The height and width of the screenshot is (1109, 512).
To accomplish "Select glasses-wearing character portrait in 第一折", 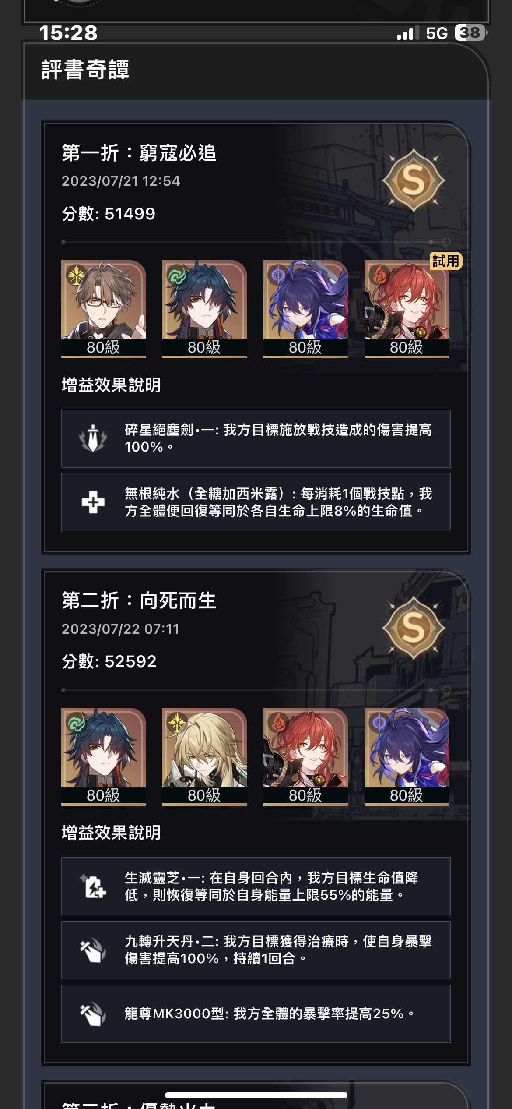I will click(104, 309).
